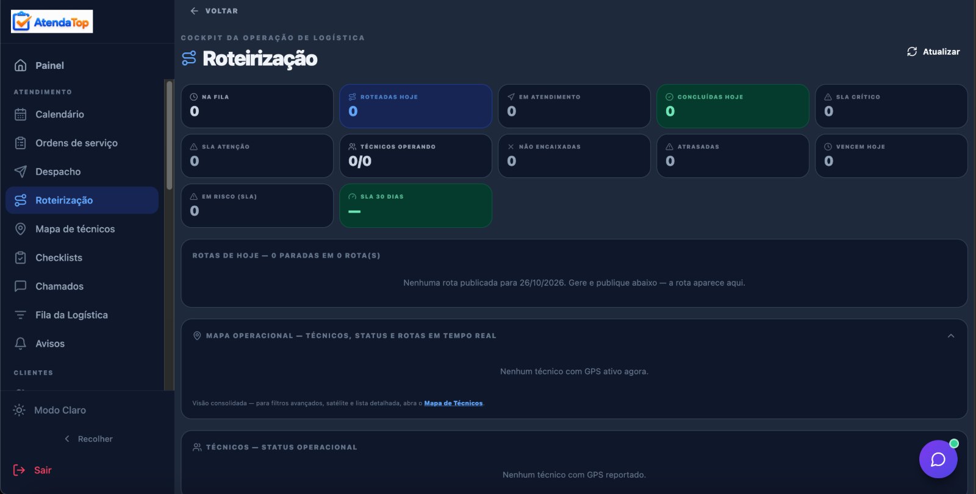Click the clock icon on Na Fila card
Image resolution: width=976 pixels, height=494 pixels.
193,97
